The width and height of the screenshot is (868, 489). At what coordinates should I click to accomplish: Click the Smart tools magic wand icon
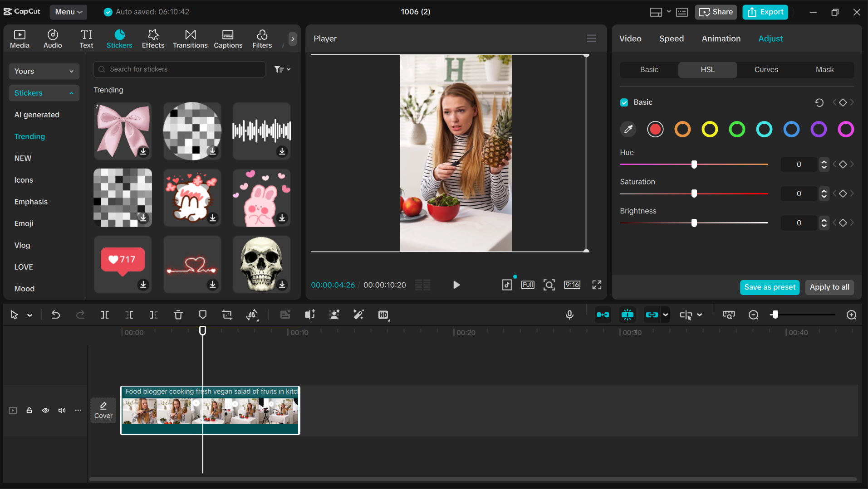click(x=358, y=315)
